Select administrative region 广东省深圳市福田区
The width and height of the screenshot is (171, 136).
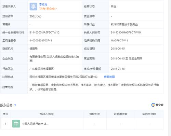click(x=42, y=69)
